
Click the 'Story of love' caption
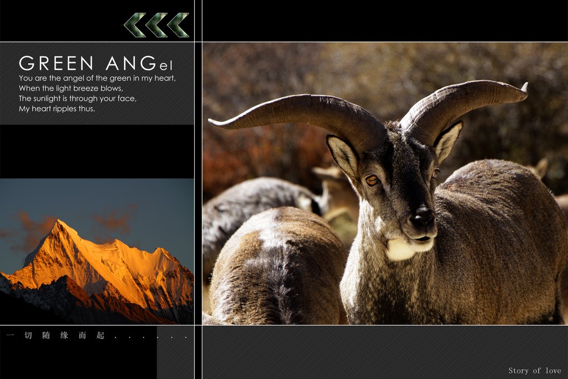[534, 371]
